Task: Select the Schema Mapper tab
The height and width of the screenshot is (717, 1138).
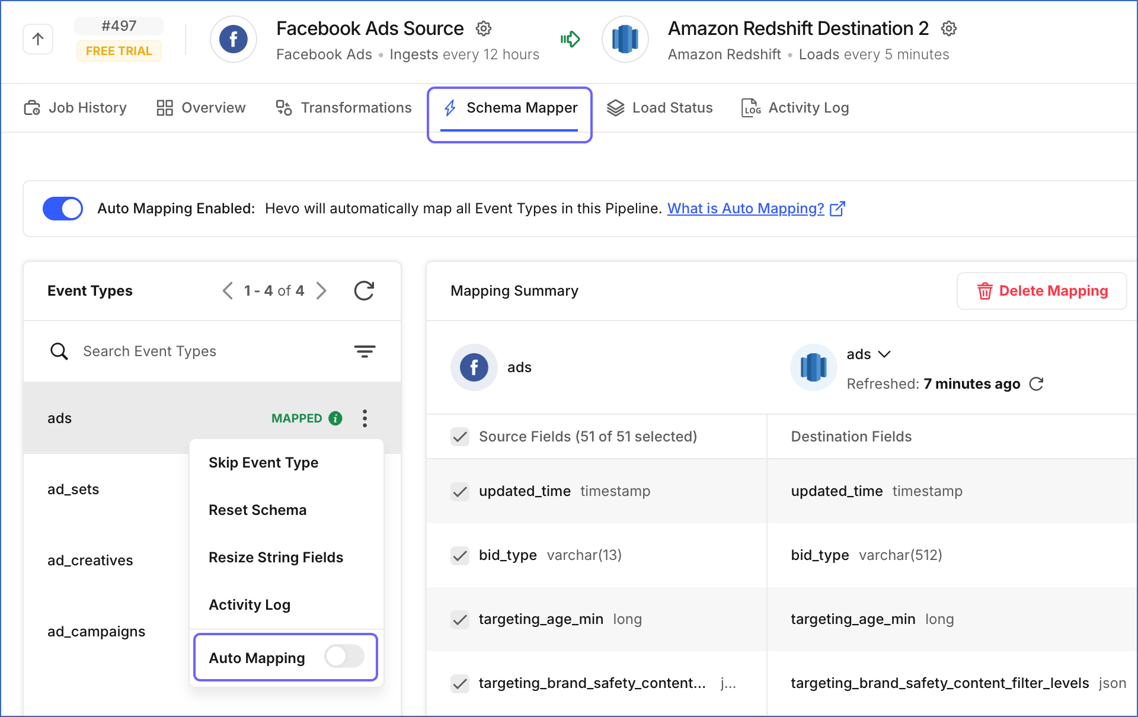Action: point(510,108)
